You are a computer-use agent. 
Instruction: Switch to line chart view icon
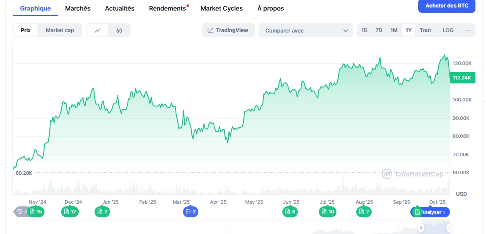[x=97, y=30]
